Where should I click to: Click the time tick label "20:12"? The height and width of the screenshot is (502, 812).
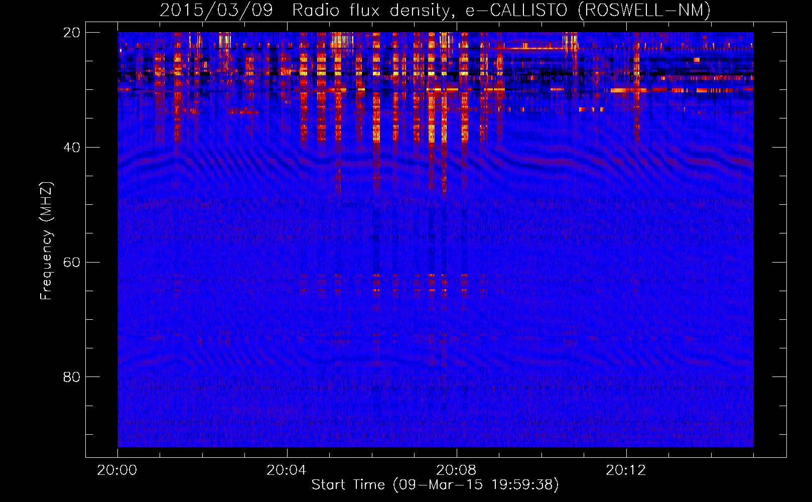(x=626, y=470)
